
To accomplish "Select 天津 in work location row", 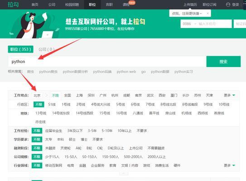I will click(209, 95).
